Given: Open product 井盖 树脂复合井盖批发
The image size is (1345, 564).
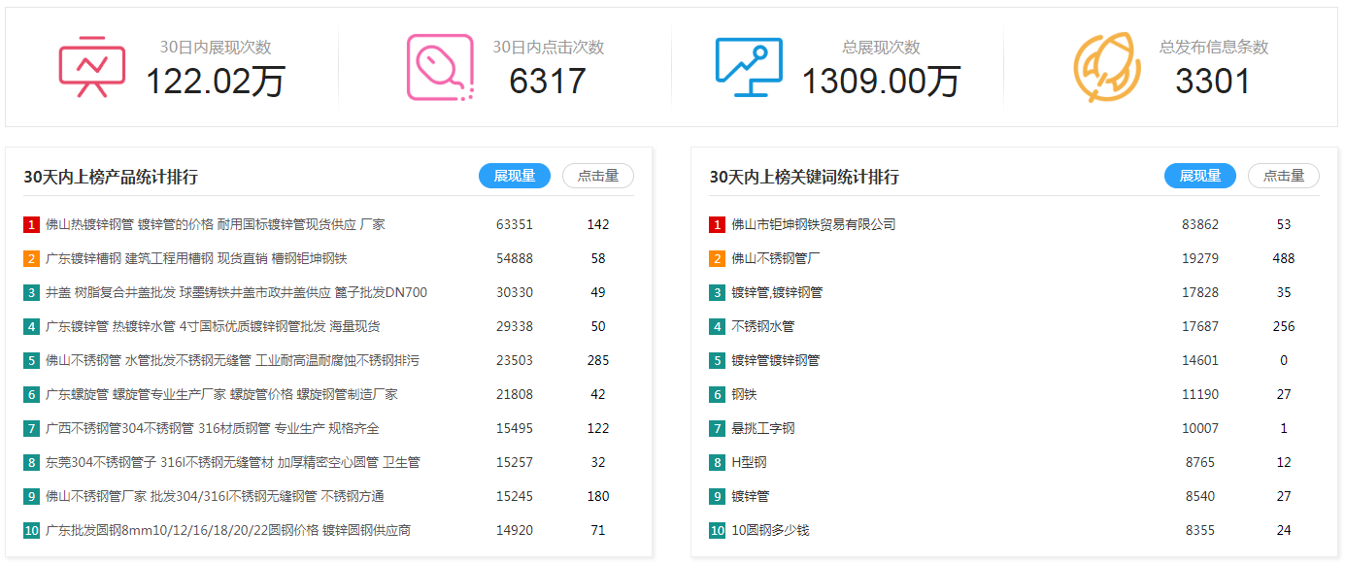Looking at the screenshot, I should (236, 292).
